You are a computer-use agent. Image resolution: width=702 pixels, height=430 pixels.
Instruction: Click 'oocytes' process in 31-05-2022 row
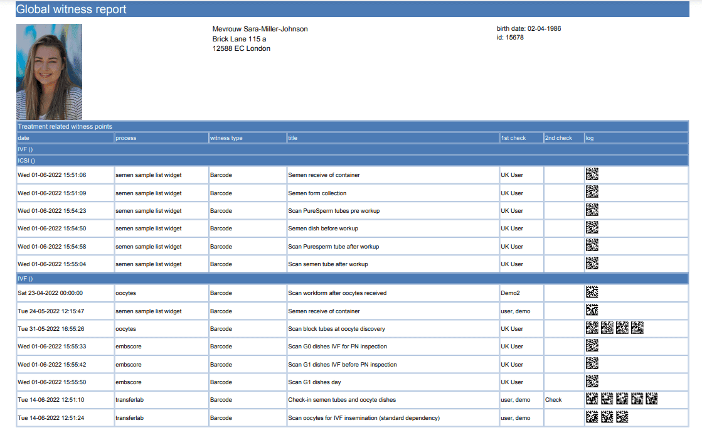(x=125, y=329)
